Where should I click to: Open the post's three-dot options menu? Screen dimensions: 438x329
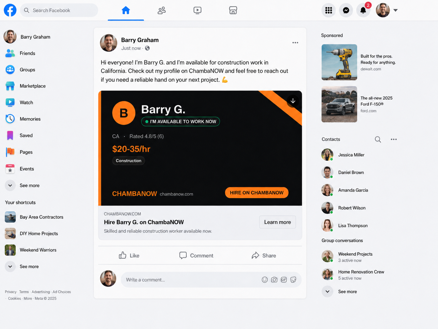point(295,43)
